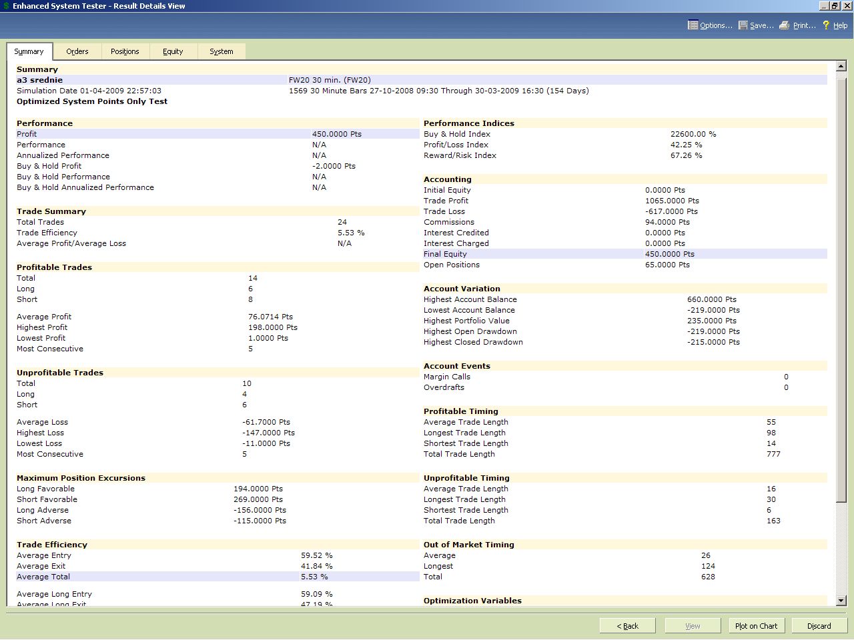Click the Plot on Chart button
The width and height of the screenshot is (854, 640).
click(x=756, y=626)
